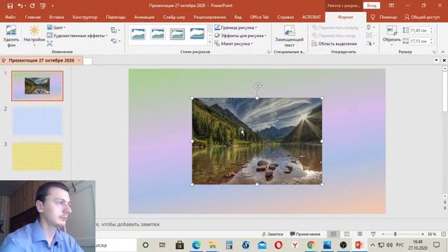
Task: Apply the first picture style thumbnail
Action: click(x=138, y=34)
